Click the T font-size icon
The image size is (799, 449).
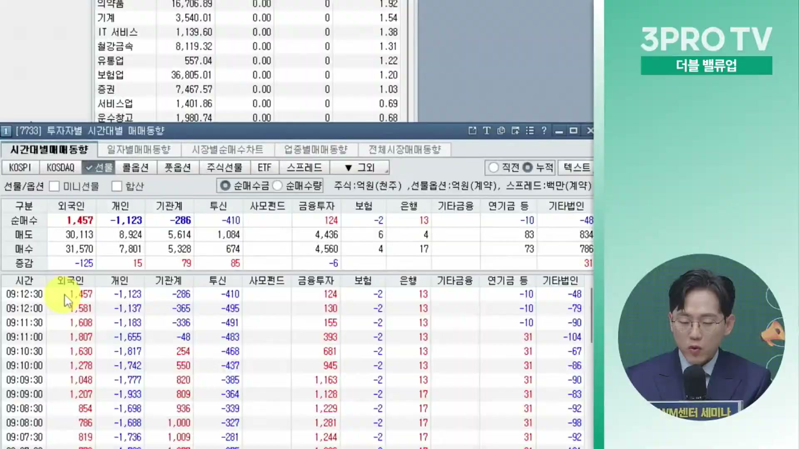(x=486, y=131)
